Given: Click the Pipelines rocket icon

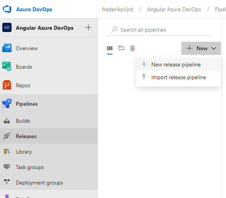Looking at the screenshot, I should [x=7, y=103].
